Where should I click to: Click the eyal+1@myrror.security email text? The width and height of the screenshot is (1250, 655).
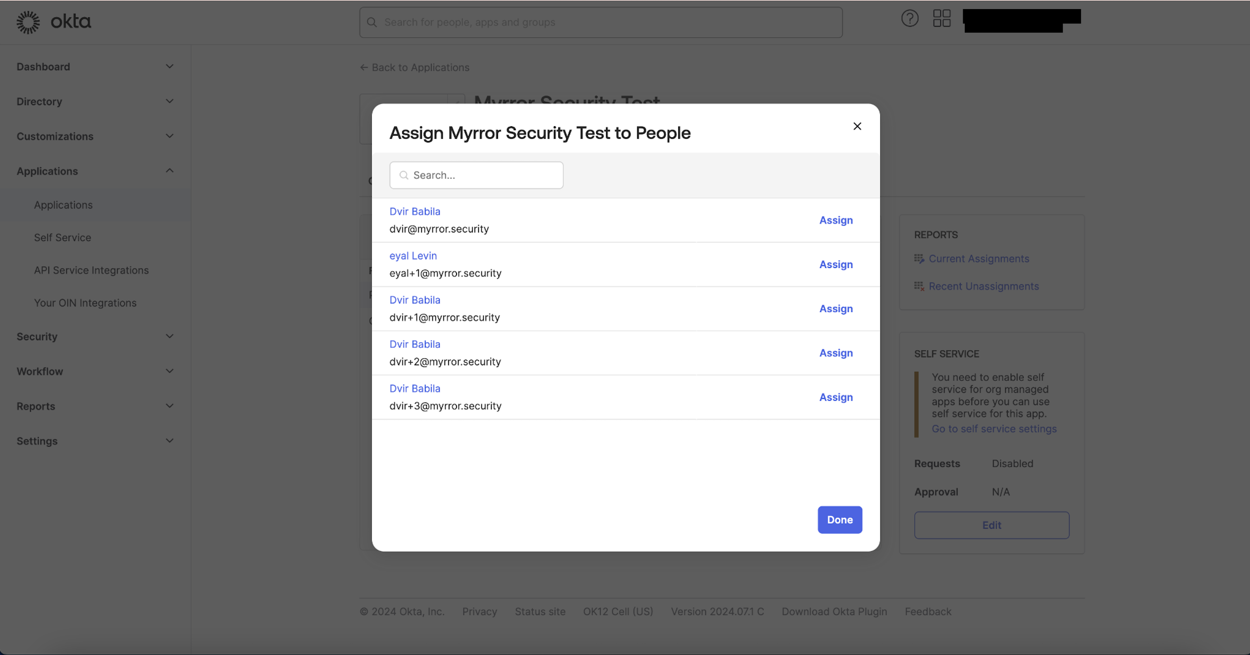(x=445, y=273)
